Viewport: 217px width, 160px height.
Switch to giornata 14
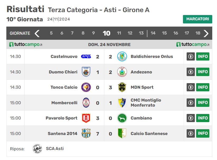pos(153,33)
